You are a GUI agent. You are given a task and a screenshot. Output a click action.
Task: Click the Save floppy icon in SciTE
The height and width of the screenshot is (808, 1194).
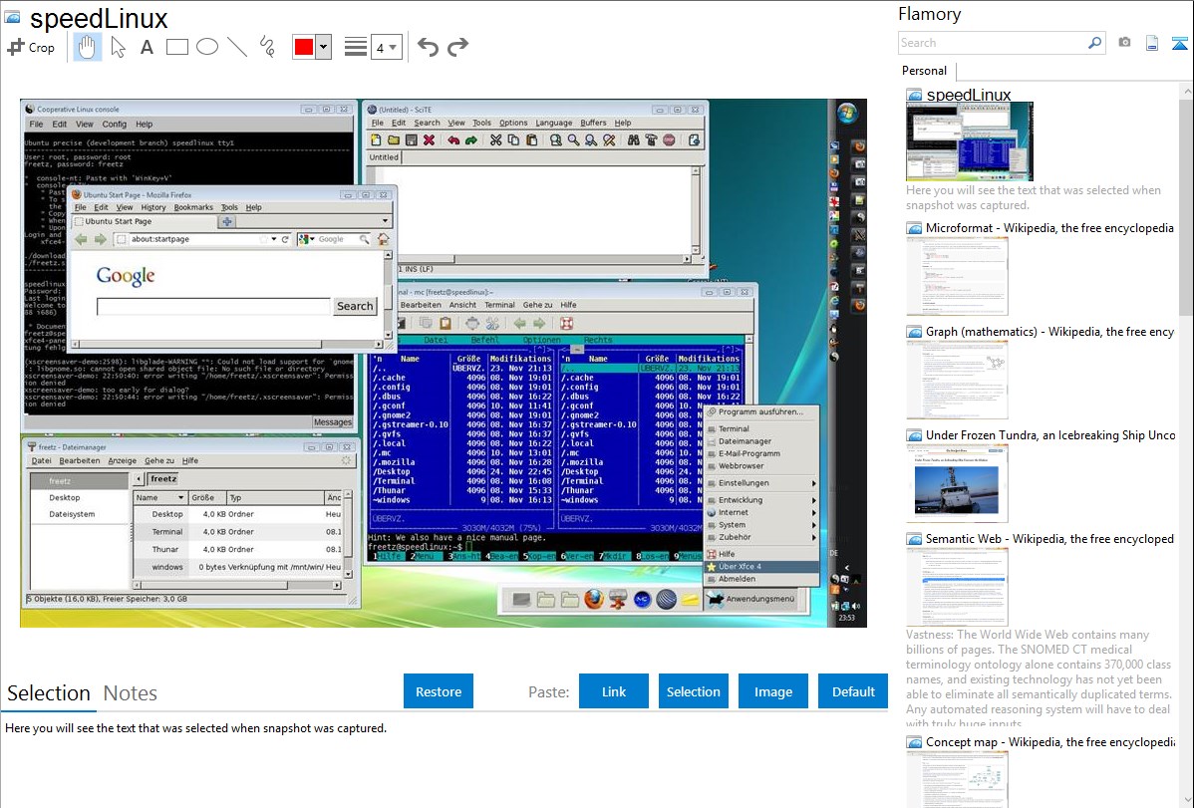click(412, 140)
